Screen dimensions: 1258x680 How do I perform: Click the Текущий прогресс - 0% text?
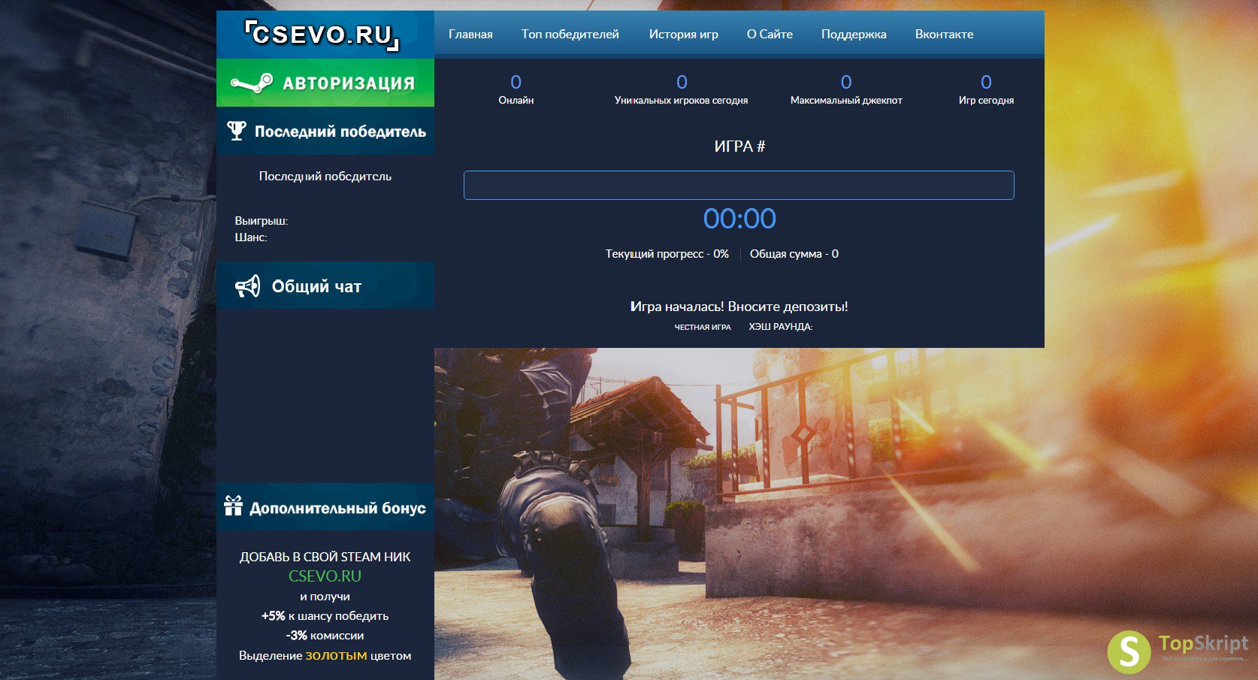coord(667,254)
